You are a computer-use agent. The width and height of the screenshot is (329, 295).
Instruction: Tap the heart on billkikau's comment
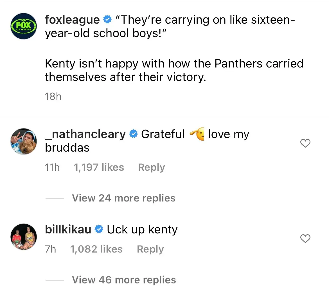coord(305,239)
